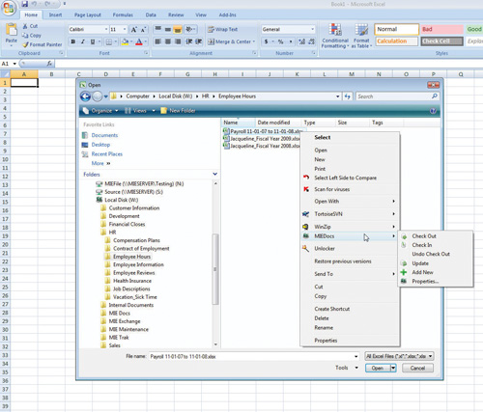Image resolution: width=483 pixels, height=412 pixels.
Task: Click the Help question mark icon
Action: coord(433,111)
